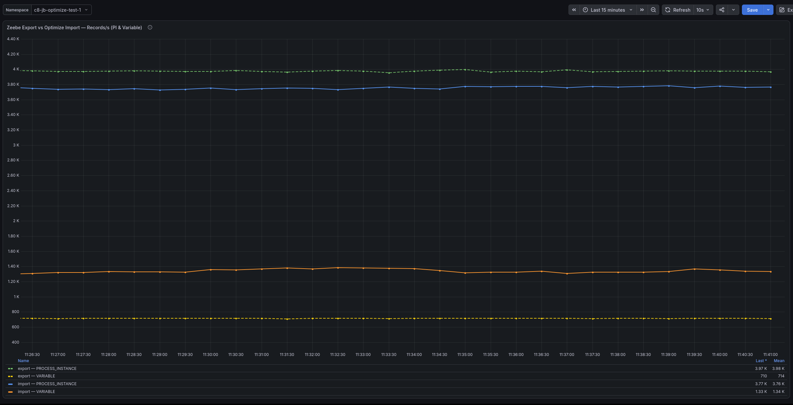Toggle legend series export — PROCESS_INSTANCE
Image resolution: width=793 pixels, height=405 pixels.
coord(47,368)
